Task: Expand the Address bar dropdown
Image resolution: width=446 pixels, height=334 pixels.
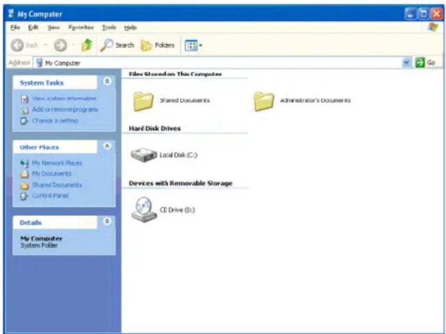Action: coord(406,63)
